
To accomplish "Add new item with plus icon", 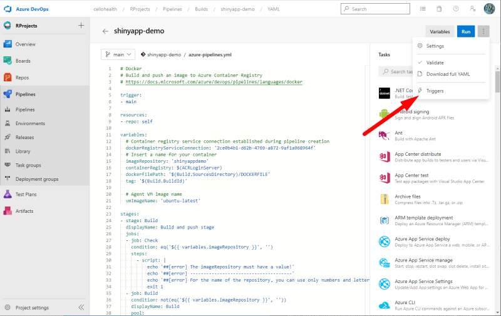I will point(81,26).
